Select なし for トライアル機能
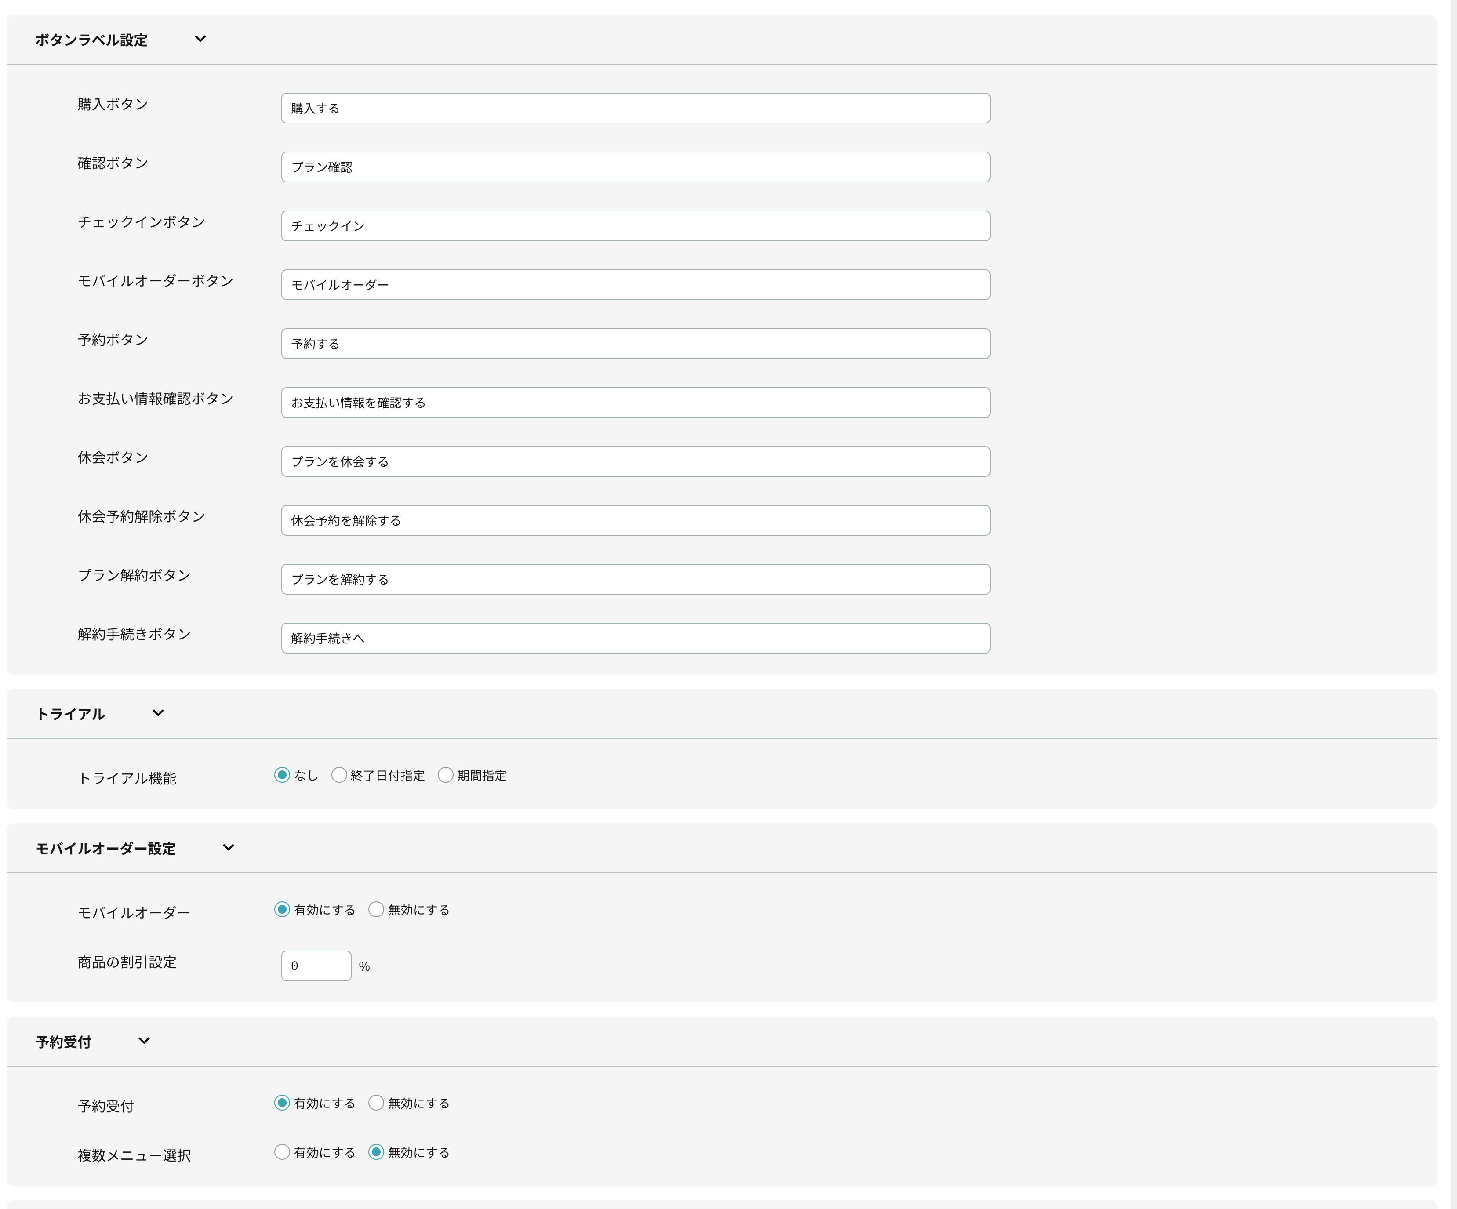The width and height of the screenshot is (1457, 1209). (x=282, y=775)
